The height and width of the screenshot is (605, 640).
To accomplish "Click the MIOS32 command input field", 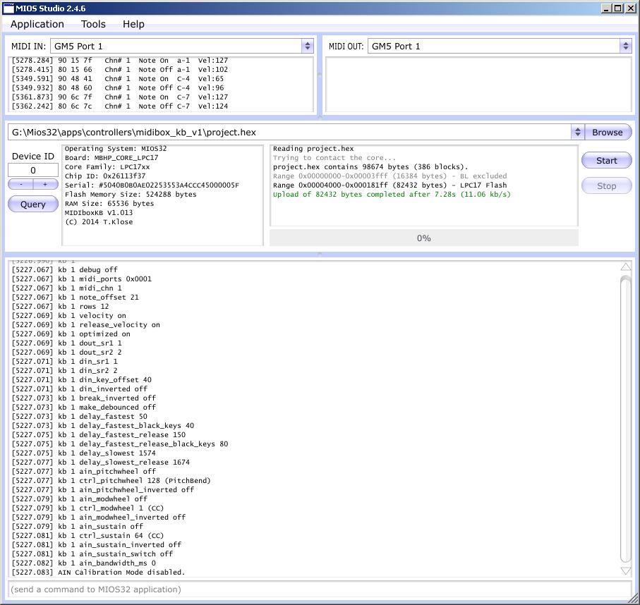I will click(x=320, y=589).
